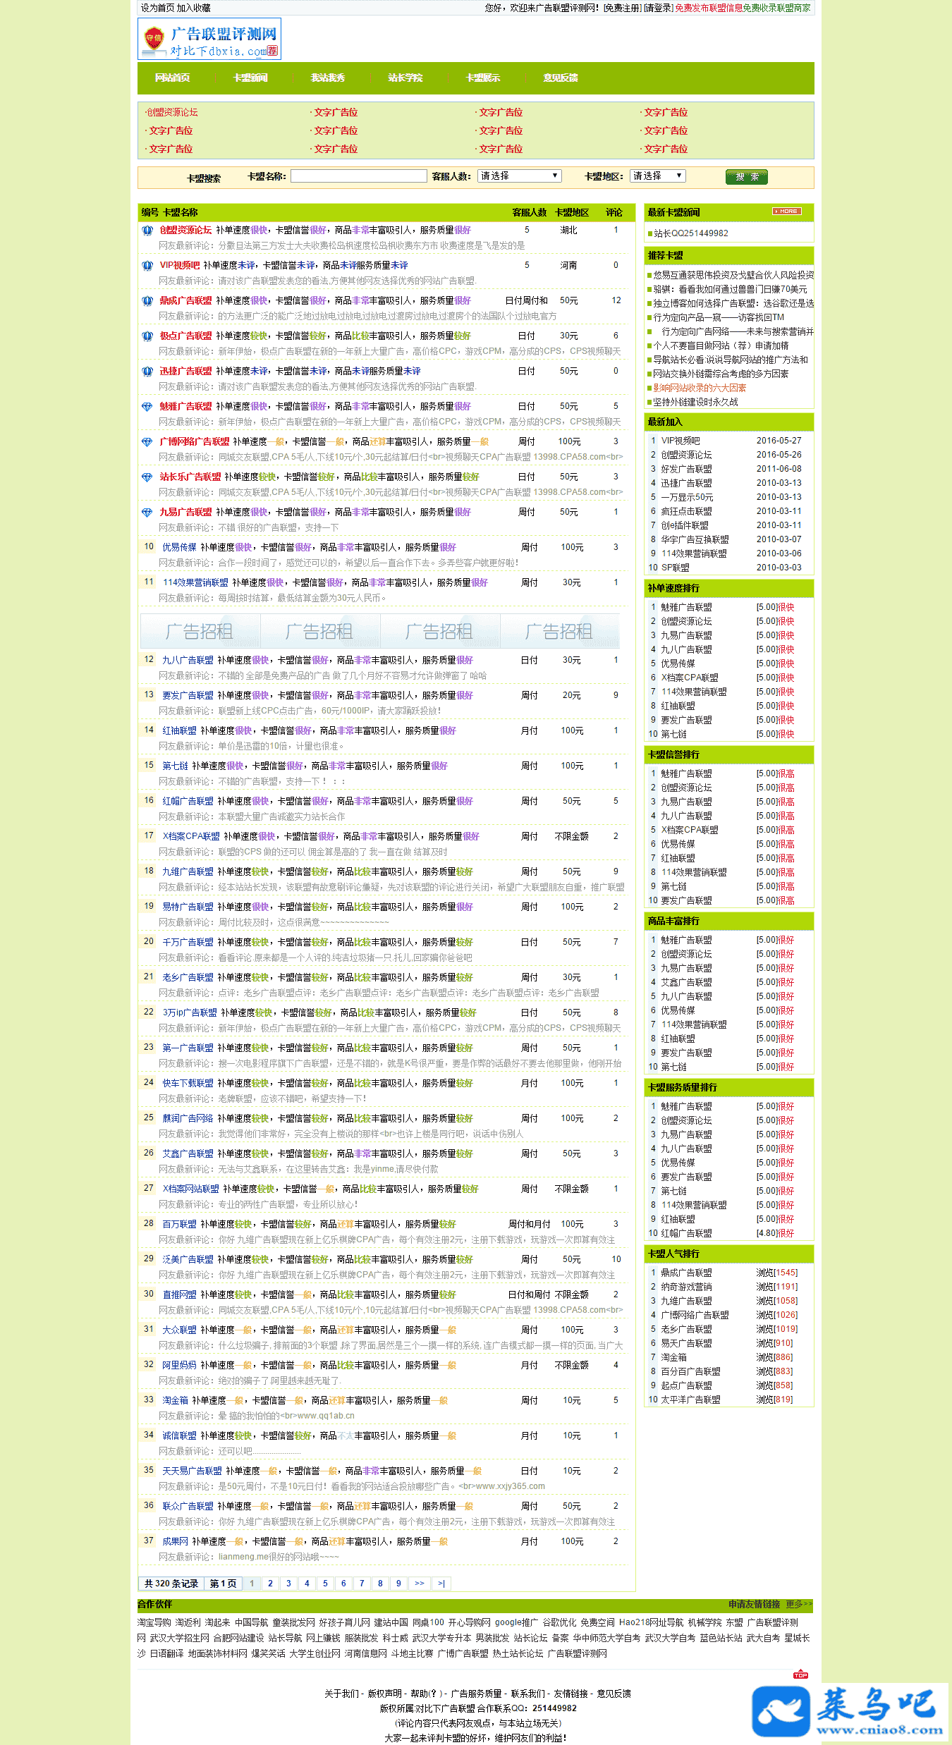Click the crown icon beside 鼎成广告联盟
This screenshot has height=1745, width=952.
coord(147,300)
